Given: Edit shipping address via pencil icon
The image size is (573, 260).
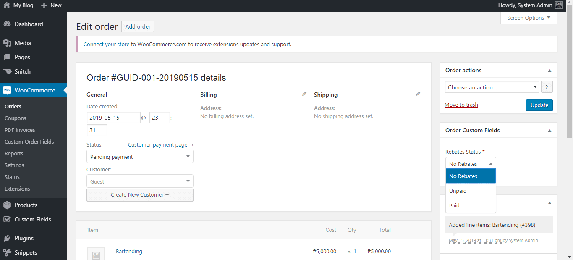Looking at the screenshot, I should 418,94.
